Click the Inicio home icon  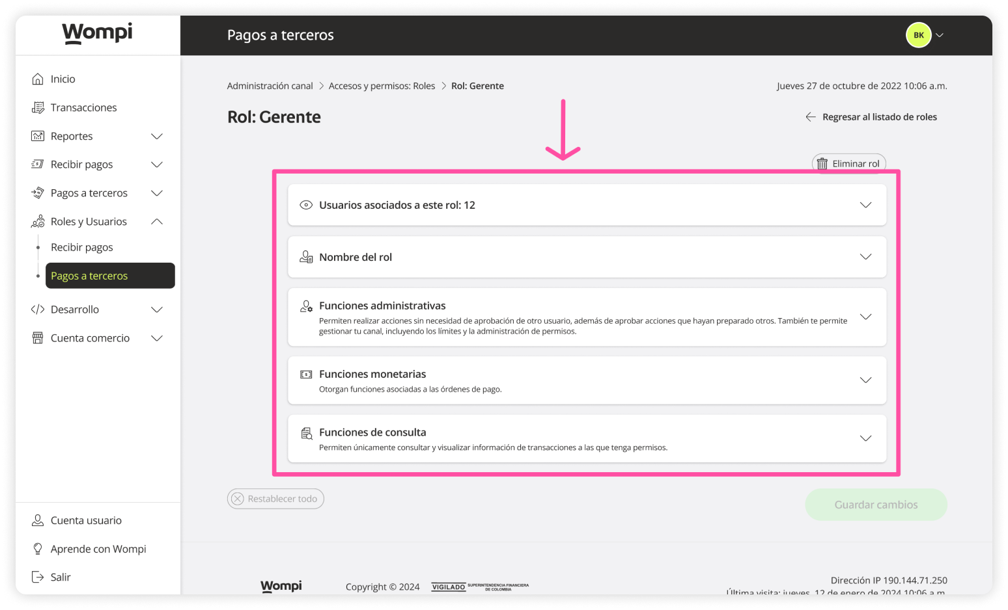point(38,79)
